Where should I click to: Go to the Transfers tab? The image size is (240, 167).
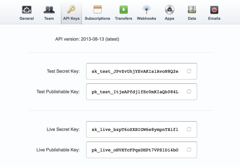click(x=124, y=12)
